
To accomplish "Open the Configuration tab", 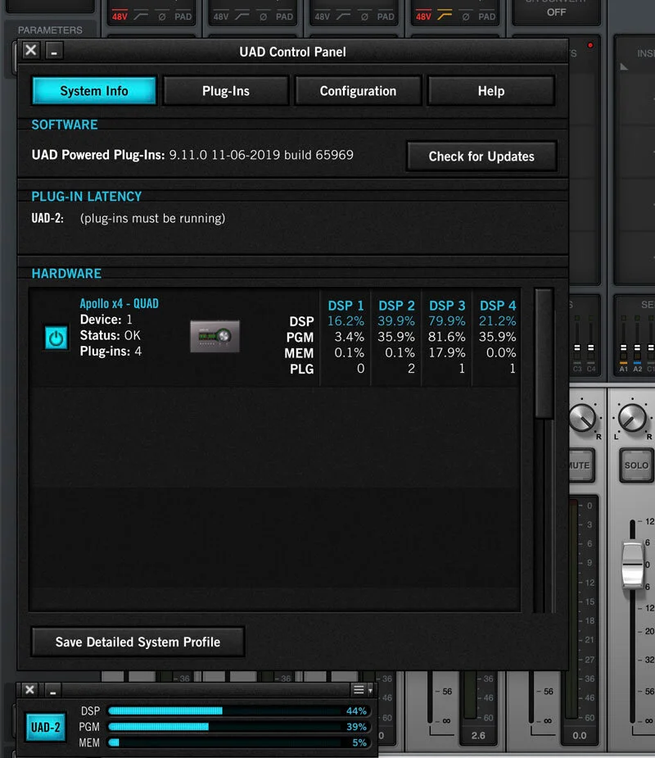I will click(x=358, y=91).
